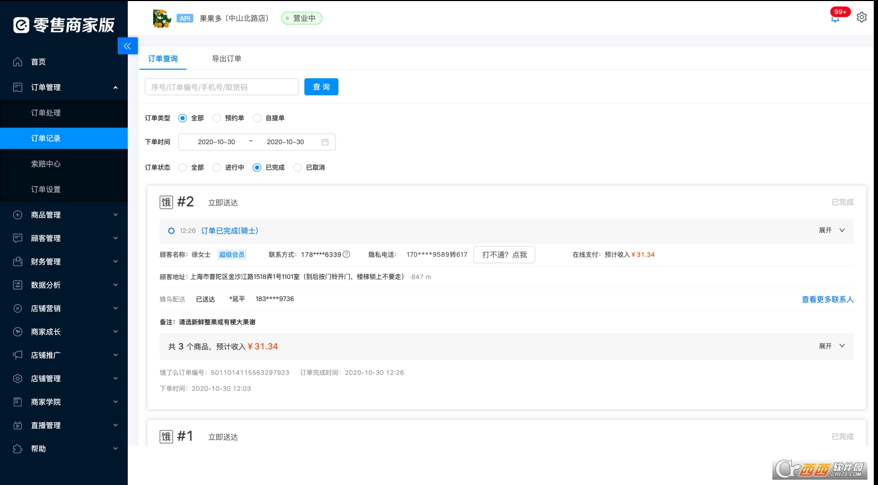The width and height of the screenshot is (878, 485).
Task: Click the 查询 search button
Action: pos(321,87)
